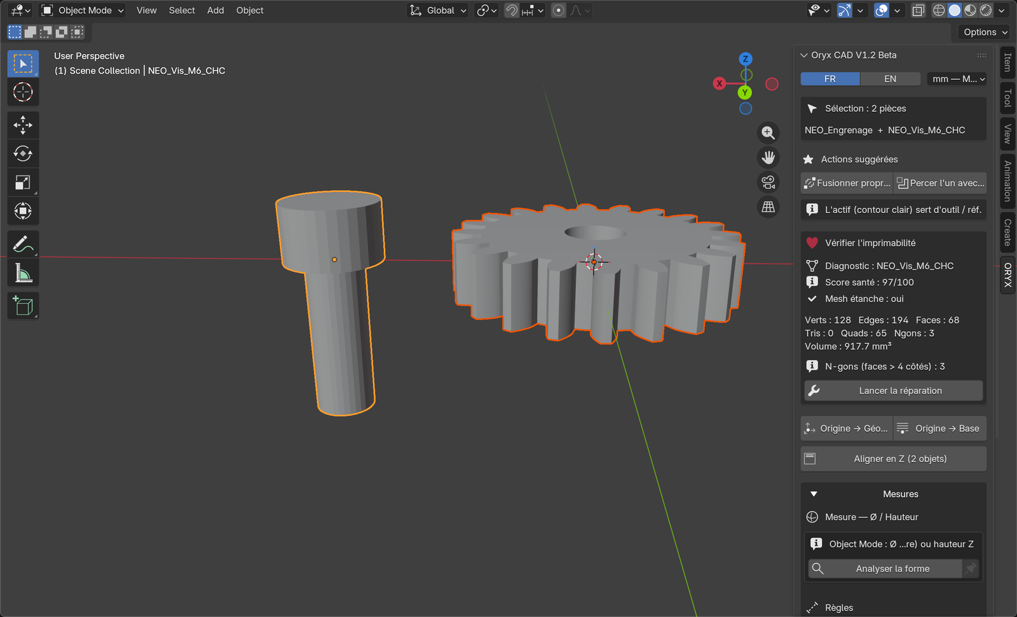Activate the Rotate tool
The image size is (1017, 617).
click(x=23, y=154)
